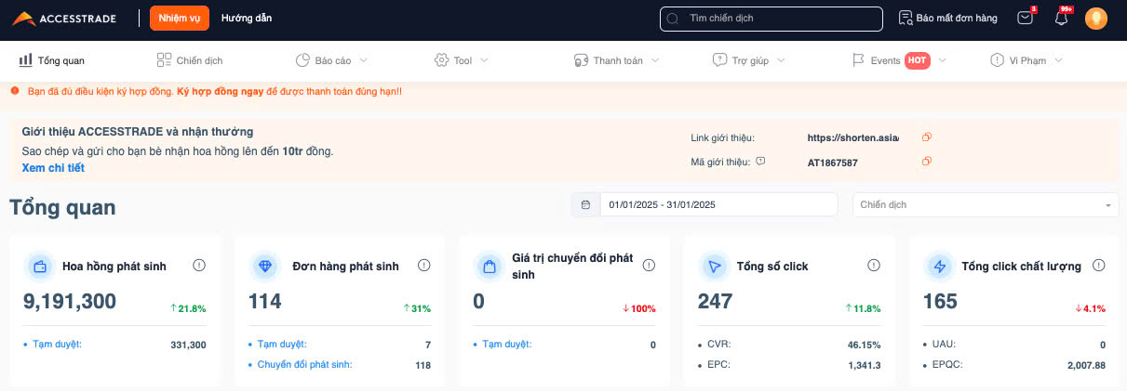
Task: Click the orange warning alert icon
Action: pyautogui.click(x=14, y=91)
